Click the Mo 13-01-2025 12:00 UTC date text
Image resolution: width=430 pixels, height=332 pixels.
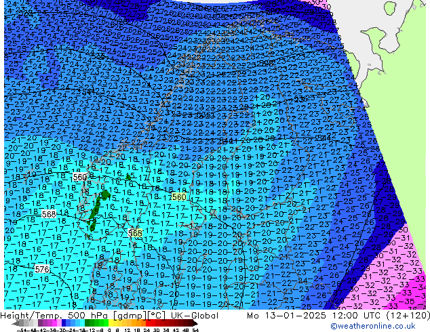click(315, 316)
